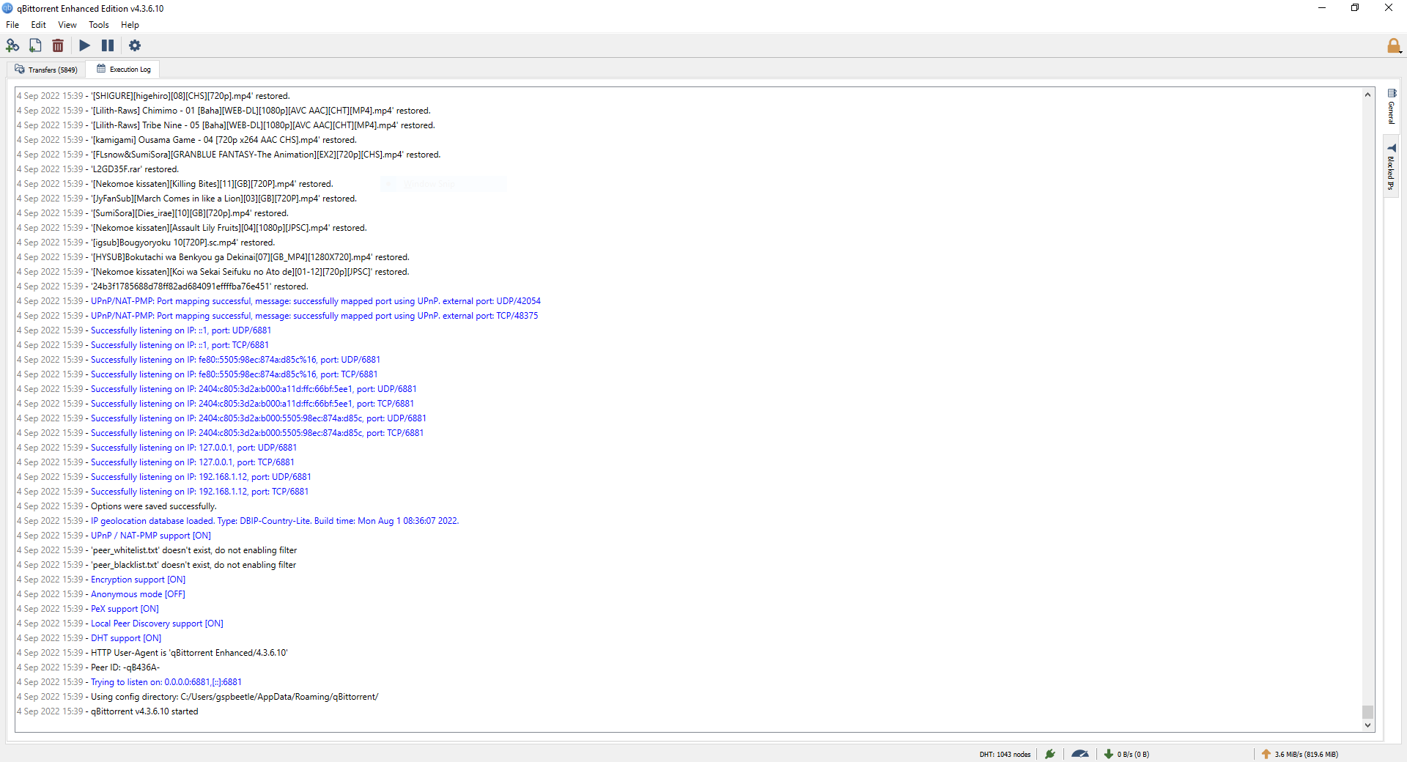Open the Help menu

[x=130, y=25]
